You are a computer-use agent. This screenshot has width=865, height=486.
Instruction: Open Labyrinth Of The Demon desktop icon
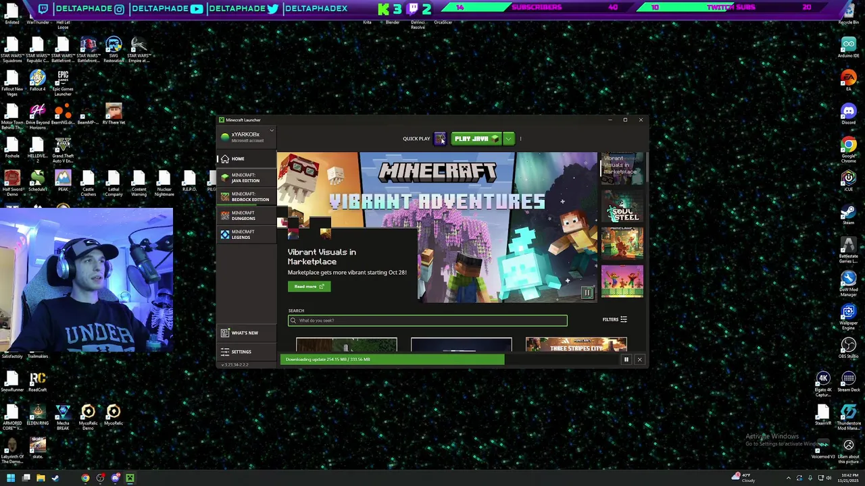tap(11, 451)
